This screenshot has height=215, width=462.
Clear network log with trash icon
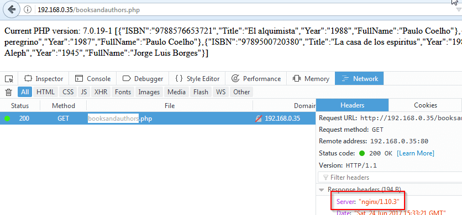9,93
